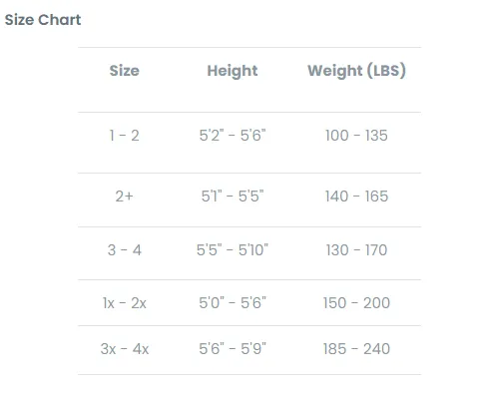The image size is (477, 398).
Task: Select the 2+ size cell
Action: coord(125,197)
